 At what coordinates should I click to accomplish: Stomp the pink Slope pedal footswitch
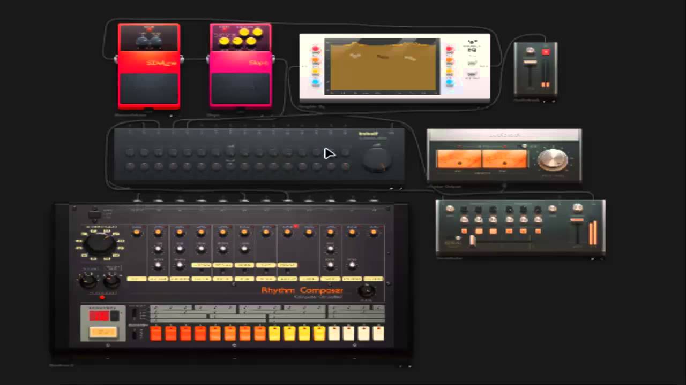click(x=241, y=89)
